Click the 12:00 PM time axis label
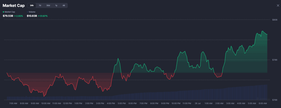The image size is (281, 108). pyautogui.click(x=68, y=104)
